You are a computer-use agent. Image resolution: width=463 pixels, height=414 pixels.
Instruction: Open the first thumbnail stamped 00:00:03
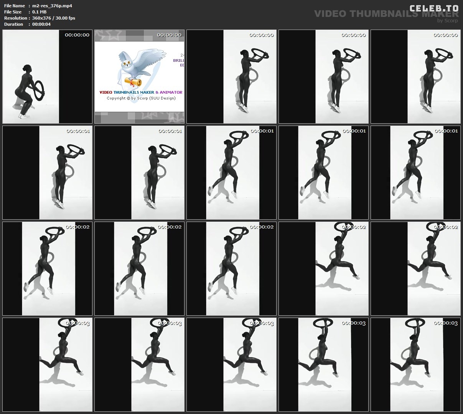(x=47, y=364)
